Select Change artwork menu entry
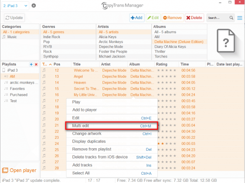The height and width of the screenshot is (183, 245). [x=112, y=134]
